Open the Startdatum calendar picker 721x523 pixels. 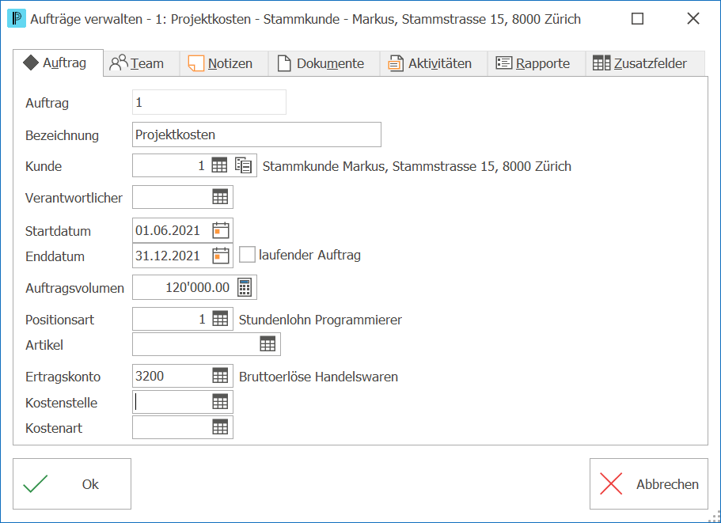(x=221, y=230)
